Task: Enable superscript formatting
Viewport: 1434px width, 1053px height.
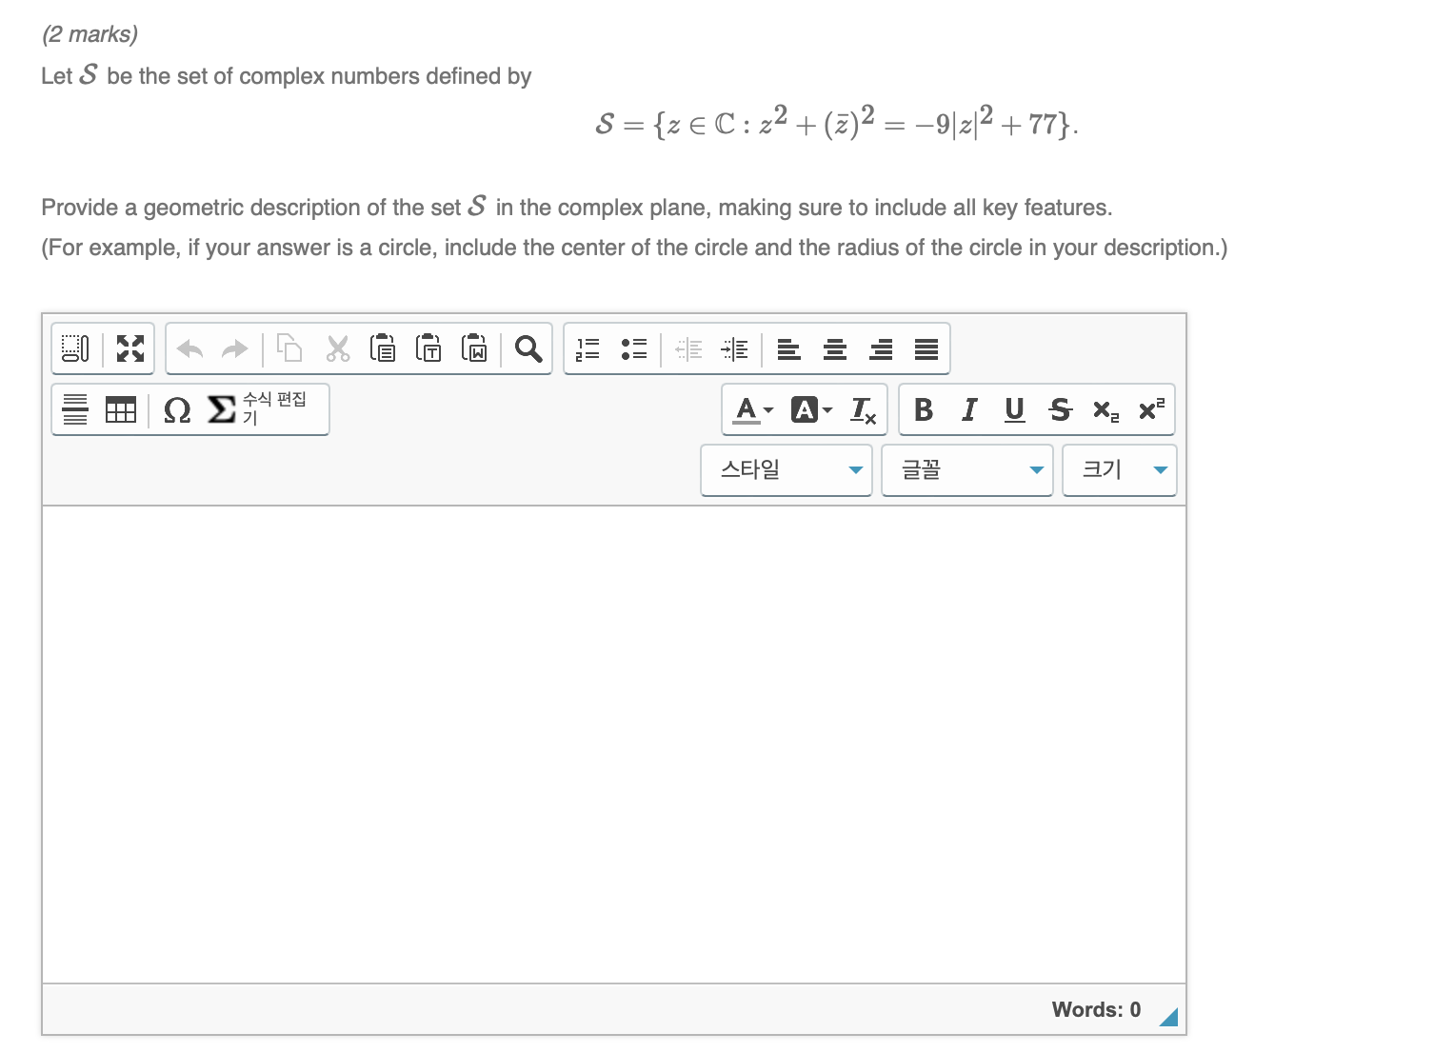Action: click(x=1151, y=409)
